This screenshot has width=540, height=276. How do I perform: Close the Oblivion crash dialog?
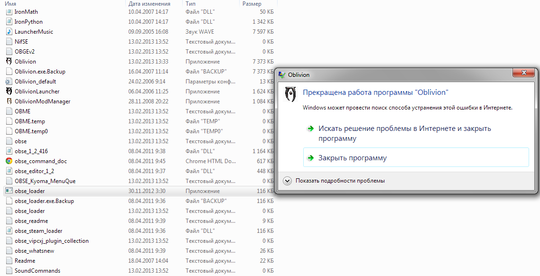(x=523, y=73)
